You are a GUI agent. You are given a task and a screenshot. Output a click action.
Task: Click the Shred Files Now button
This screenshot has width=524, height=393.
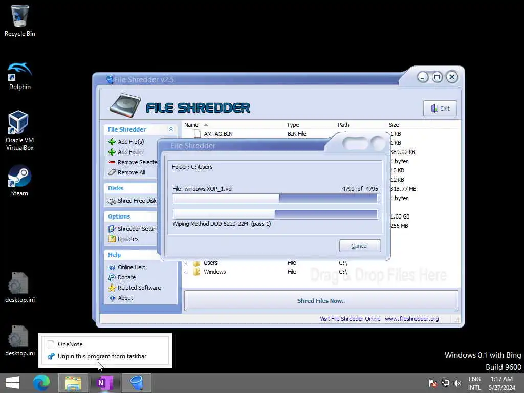321,301
